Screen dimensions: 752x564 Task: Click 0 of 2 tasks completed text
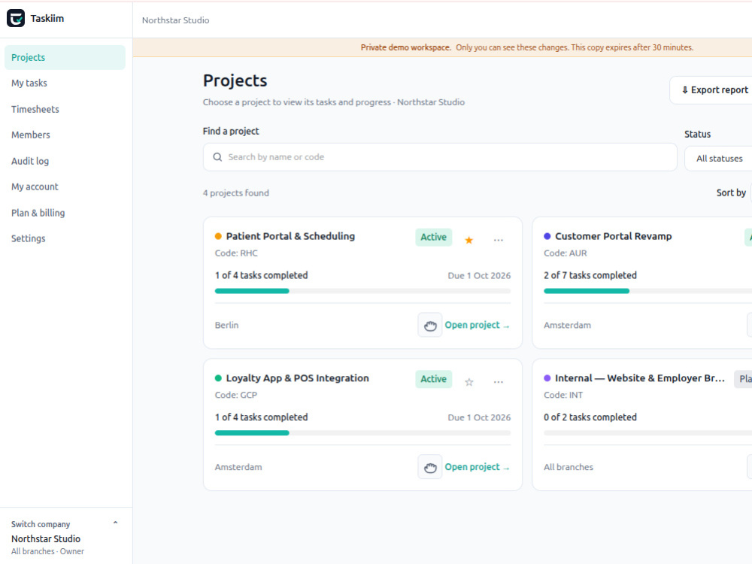coord(590,417)
